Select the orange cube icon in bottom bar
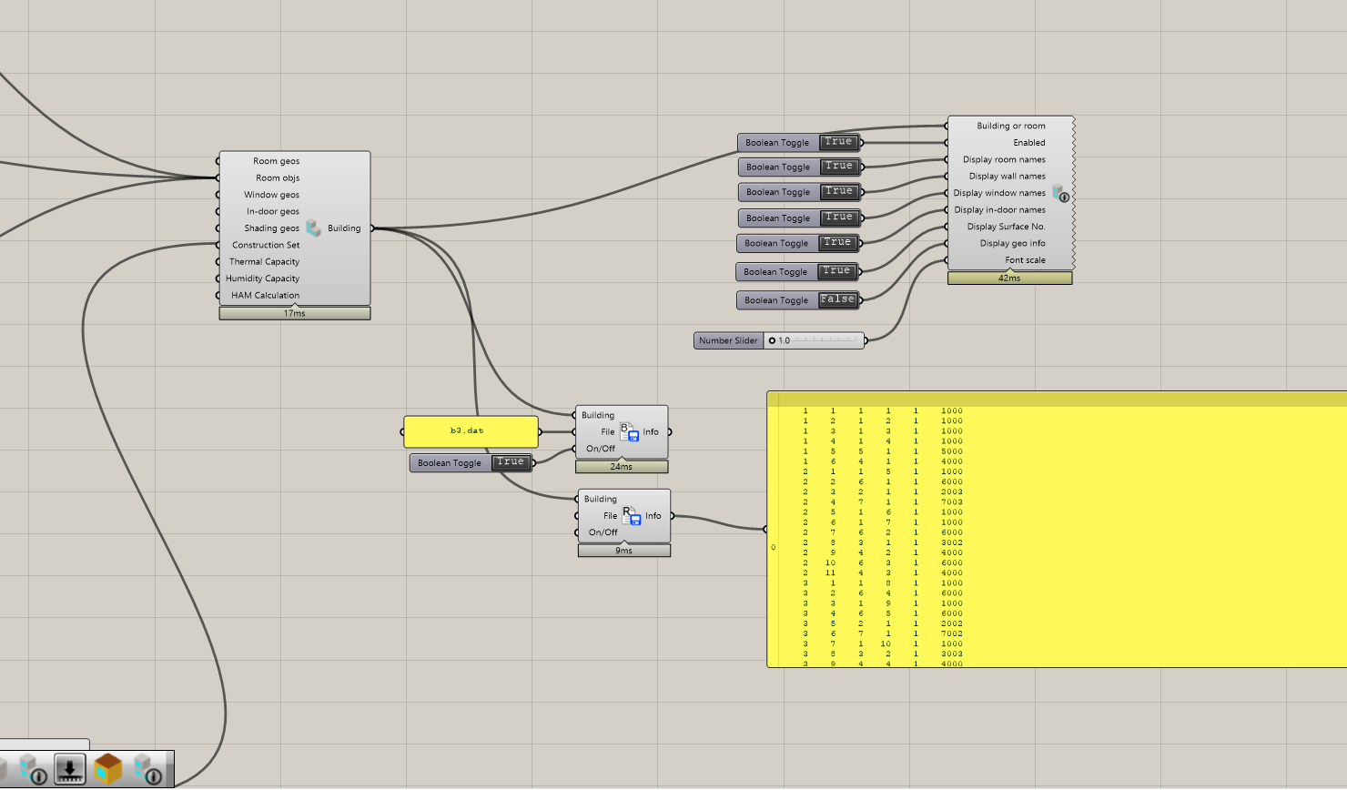This screenshot has height=790, width=1347. pyautogui.click(x=108, y=769)
